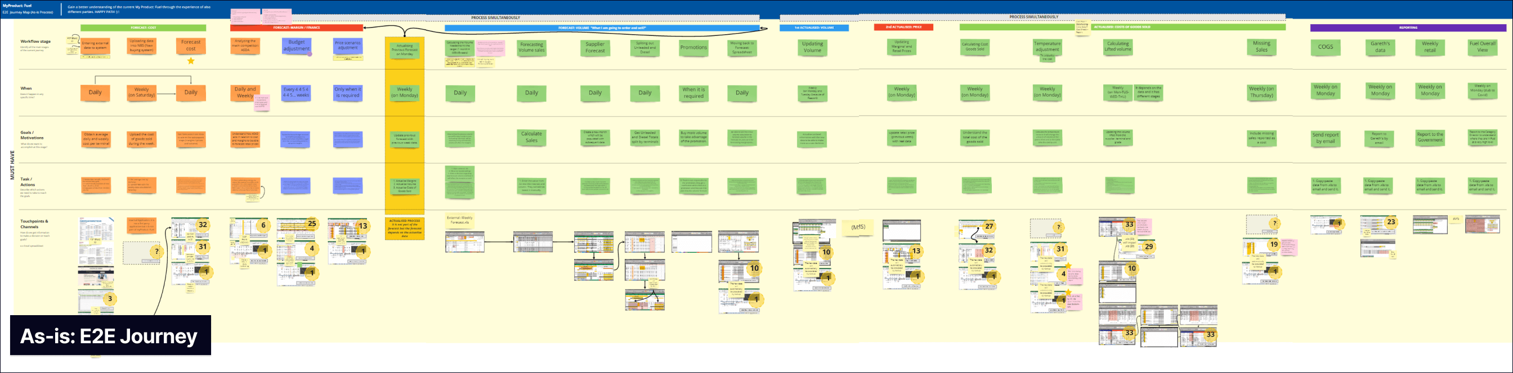
Task: Select the yellow badge numbered 27
Action: coord(989,226)
